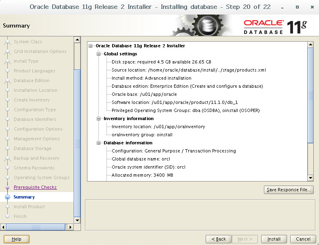Select the Create Inventory step
Viewport: 319px width, 245px height.
[x=32, y=100]
